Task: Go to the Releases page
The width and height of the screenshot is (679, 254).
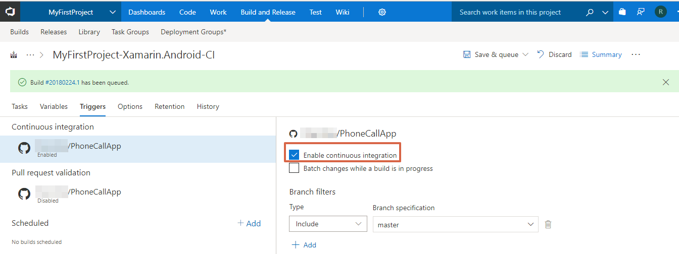Action: tap(54, 32)
